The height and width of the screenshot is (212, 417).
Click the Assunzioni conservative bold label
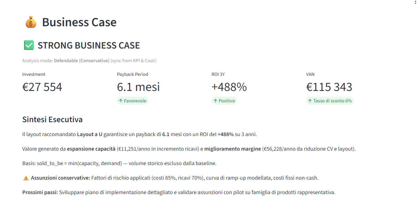click(60, 178)
